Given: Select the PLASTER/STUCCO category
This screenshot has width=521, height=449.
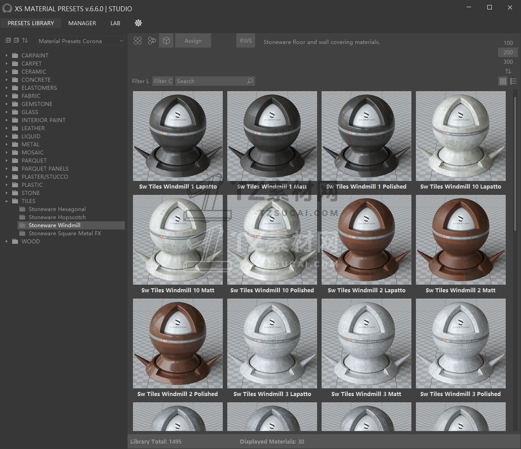Looking at the screenshot, I should [44, 176].
